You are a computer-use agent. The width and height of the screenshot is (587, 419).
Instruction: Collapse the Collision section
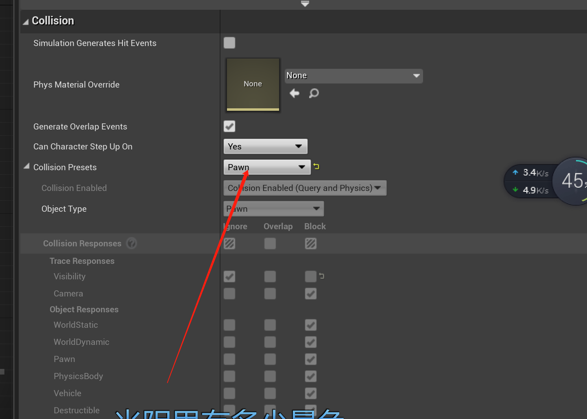click(x=26, y=22)
